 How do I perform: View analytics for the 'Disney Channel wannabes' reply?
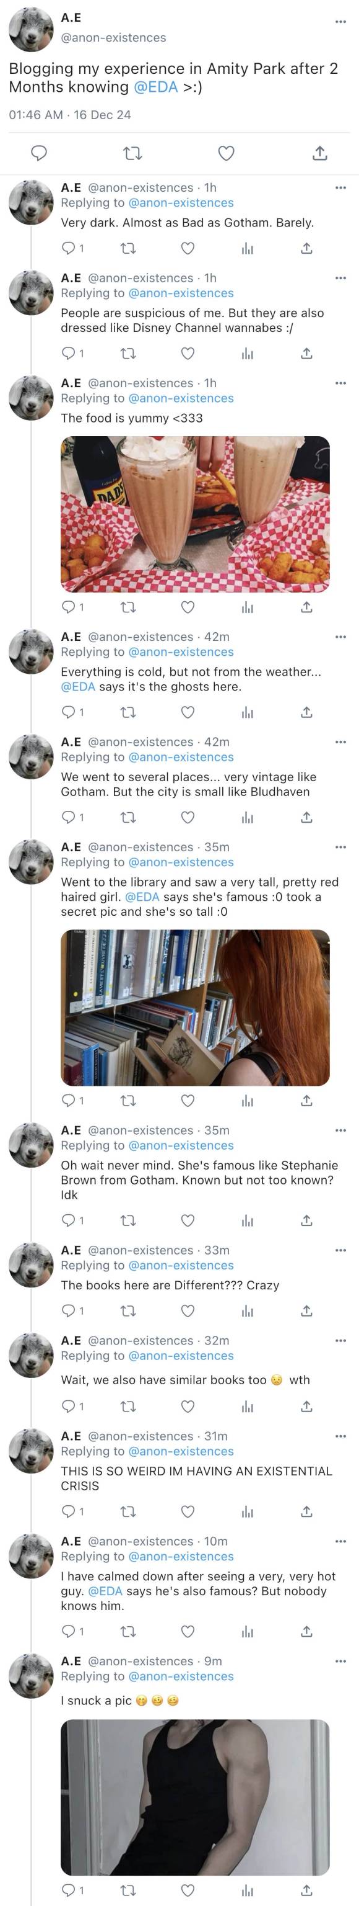pos(248,354)
